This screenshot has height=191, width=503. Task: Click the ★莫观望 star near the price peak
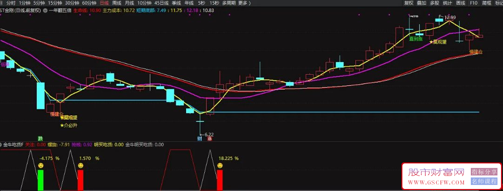point(438,42)
